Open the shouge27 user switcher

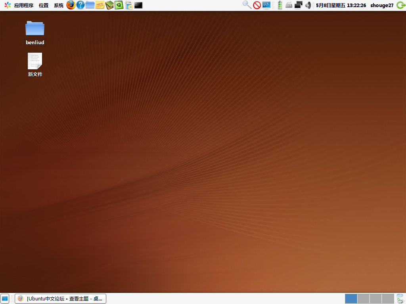(x=382, y=5)
